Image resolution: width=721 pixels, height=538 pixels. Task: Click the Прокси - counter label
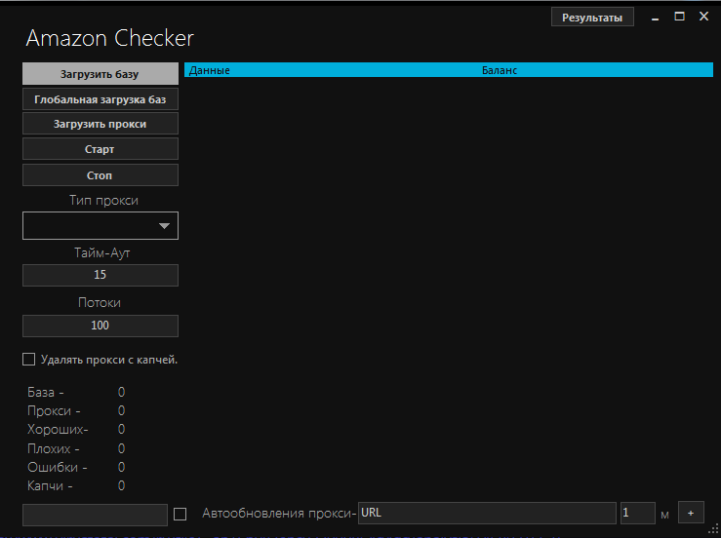pyautogui.click(x=54, y=410)
